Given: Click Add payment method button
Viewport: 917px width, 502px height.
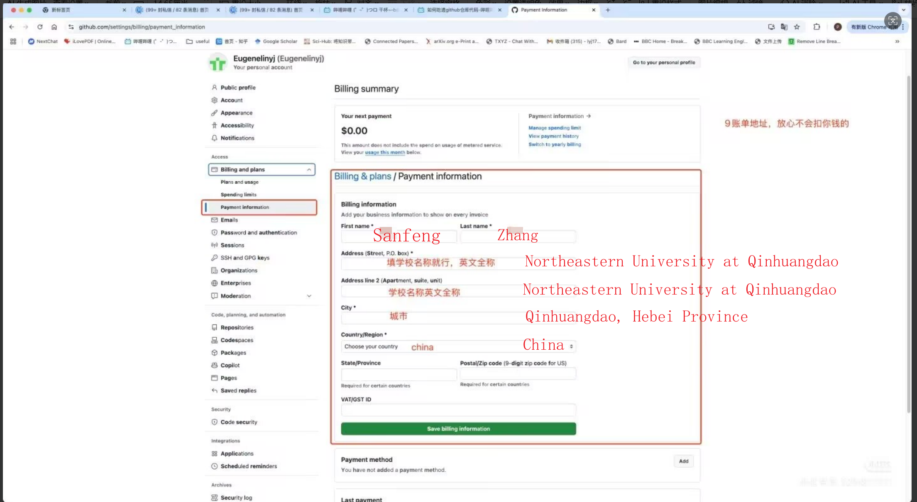Looking at the screenshot, I should tap(683, 461).
